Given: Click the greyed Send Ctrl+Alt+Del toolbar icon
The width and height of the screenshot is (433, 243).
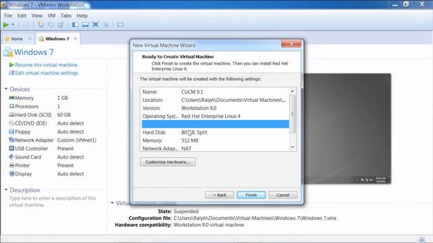Looking at the screenshot, I should tap(26, 25).
